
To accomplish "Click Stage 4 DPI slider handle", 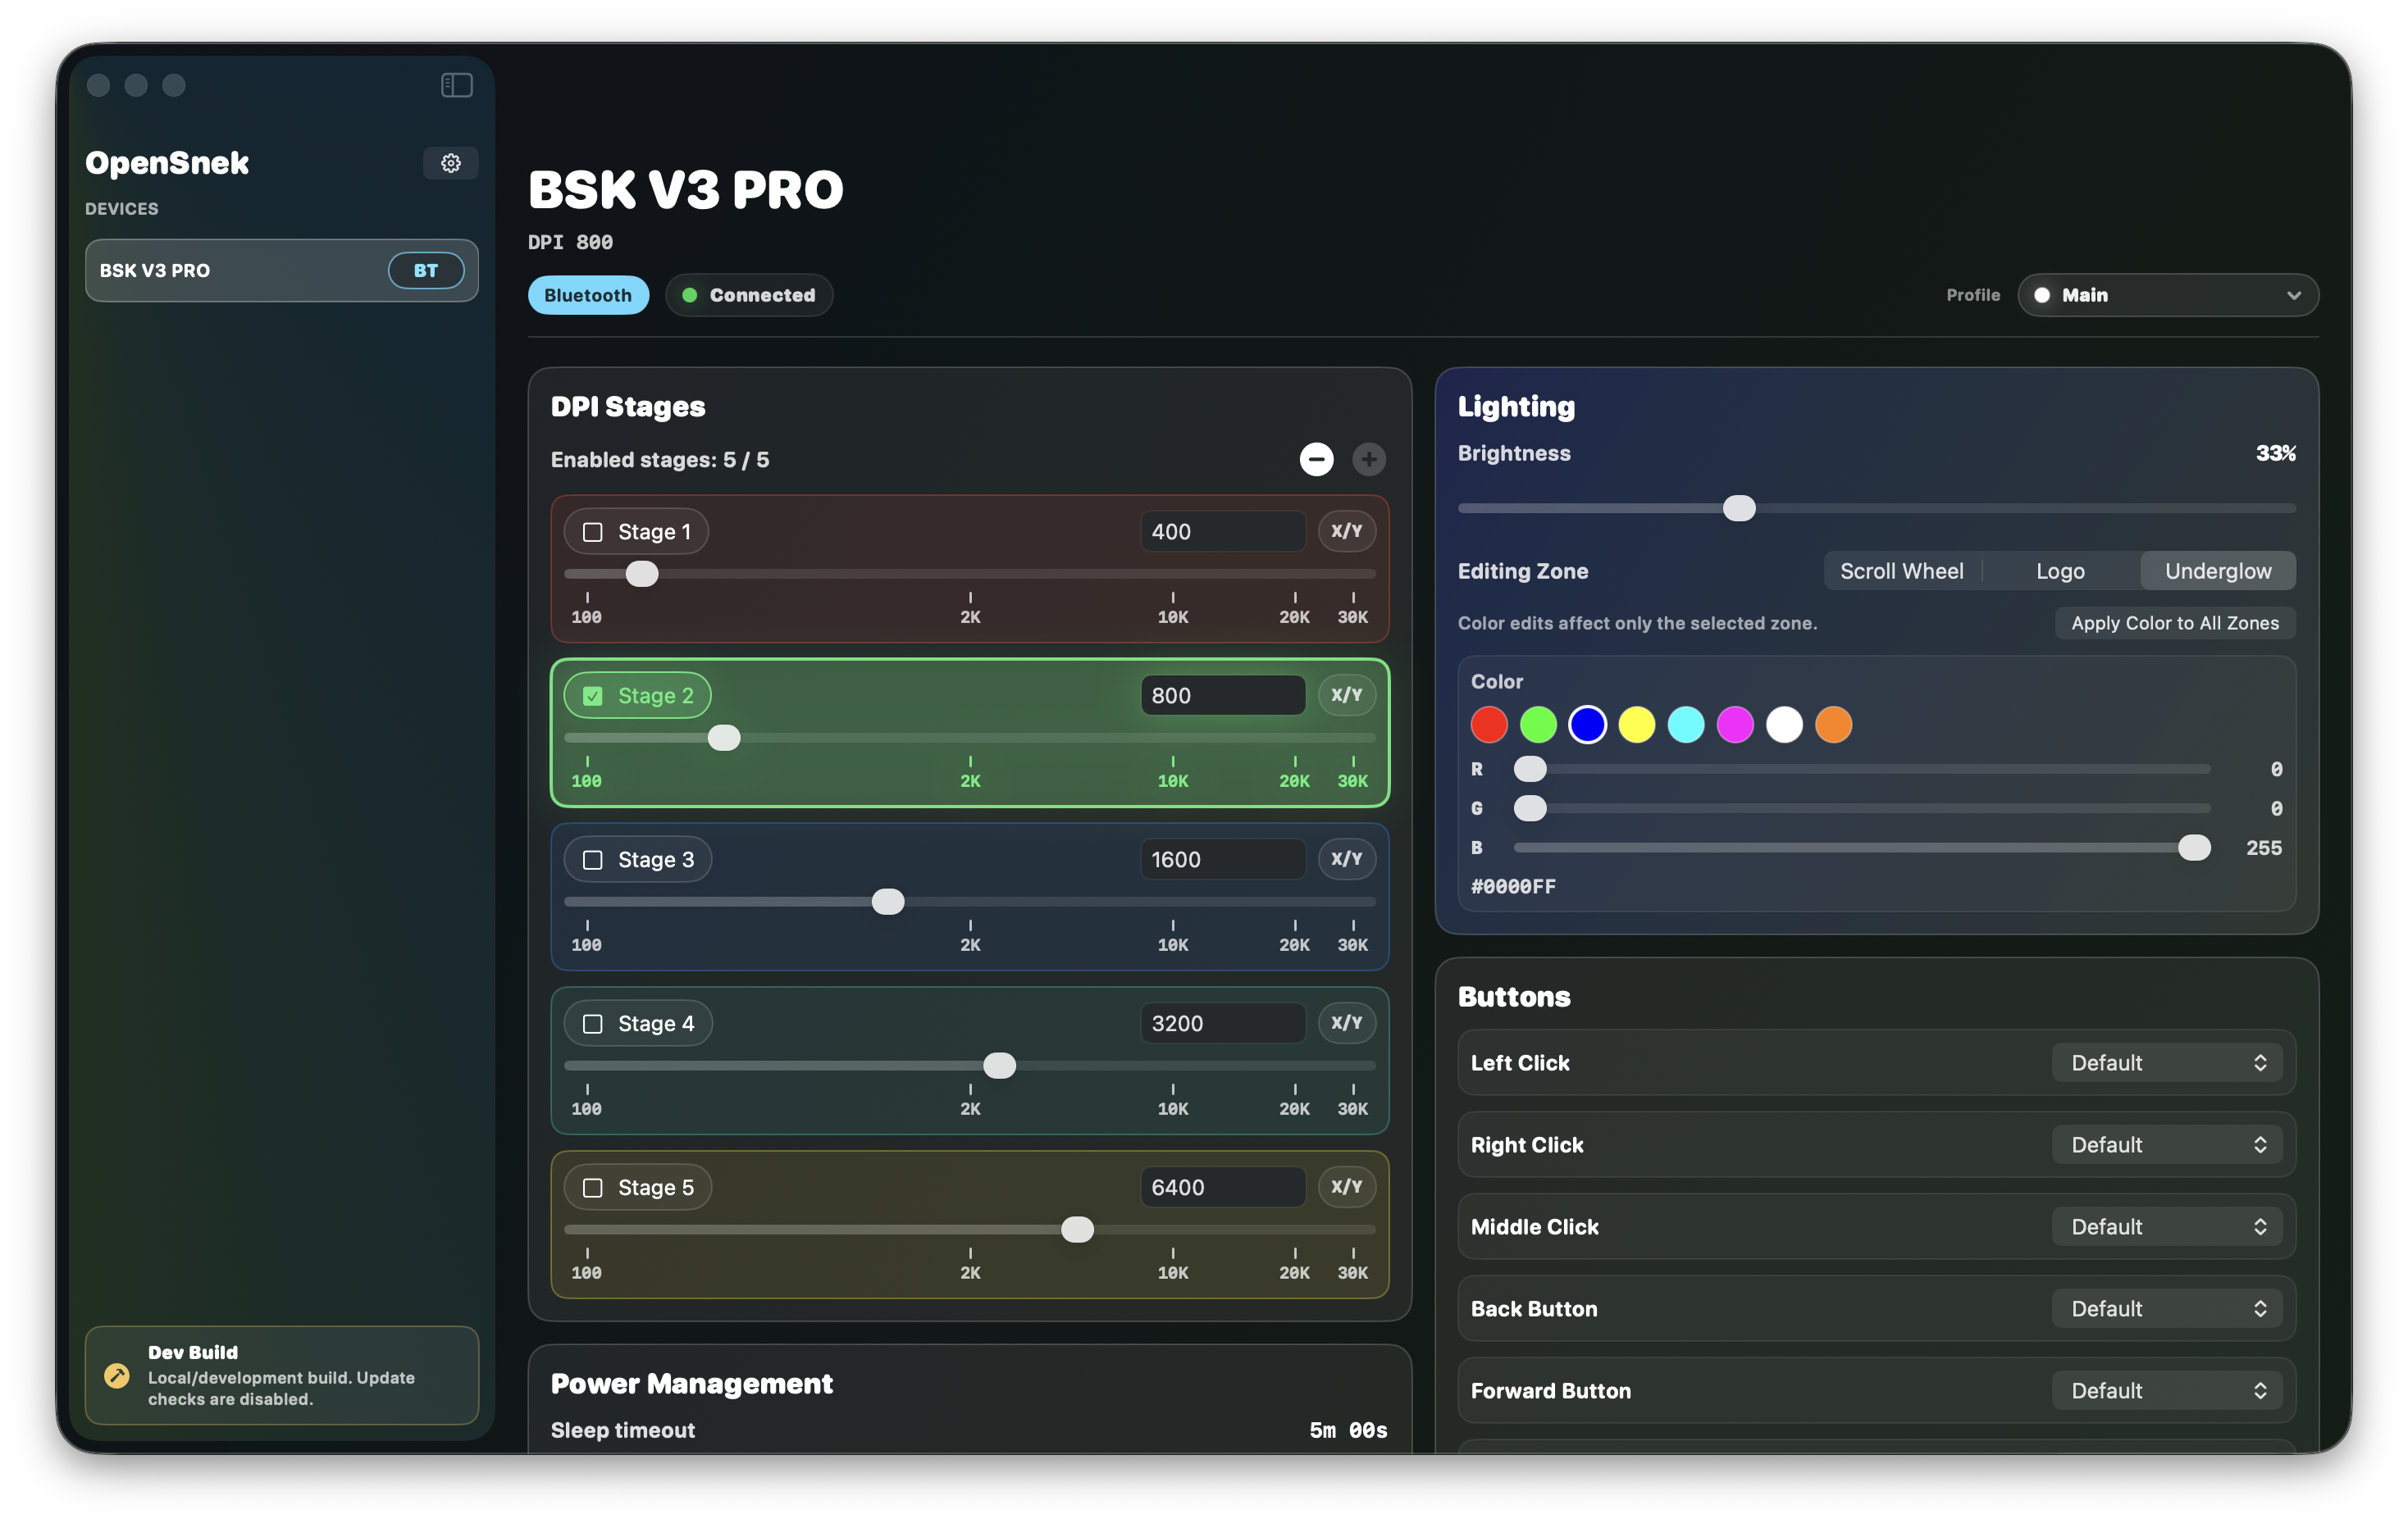I will click(999, 1066).
